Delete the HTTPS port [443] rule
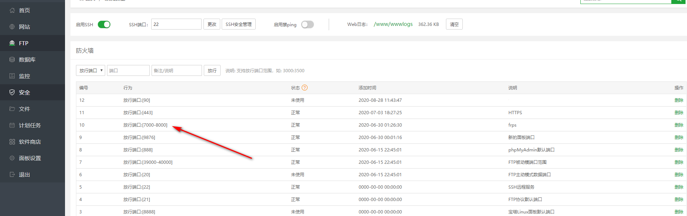This screenshot has width=687, height=216. tap(679, 112)
